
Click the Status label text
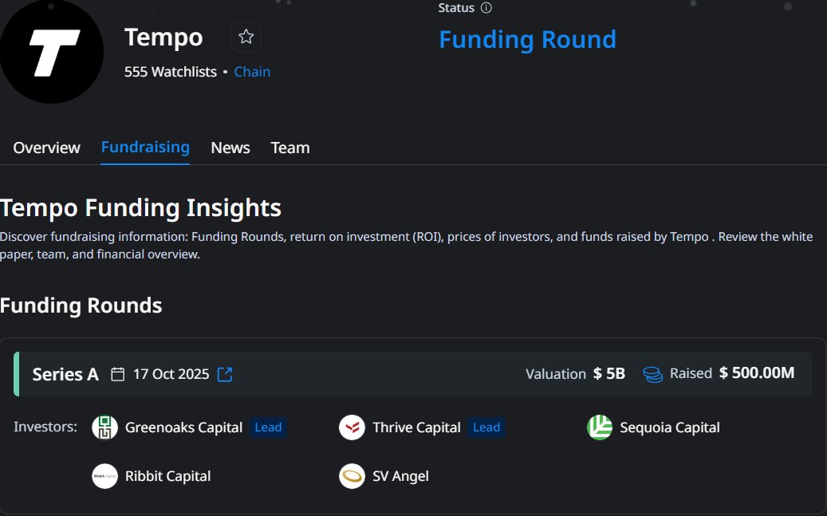456,8
